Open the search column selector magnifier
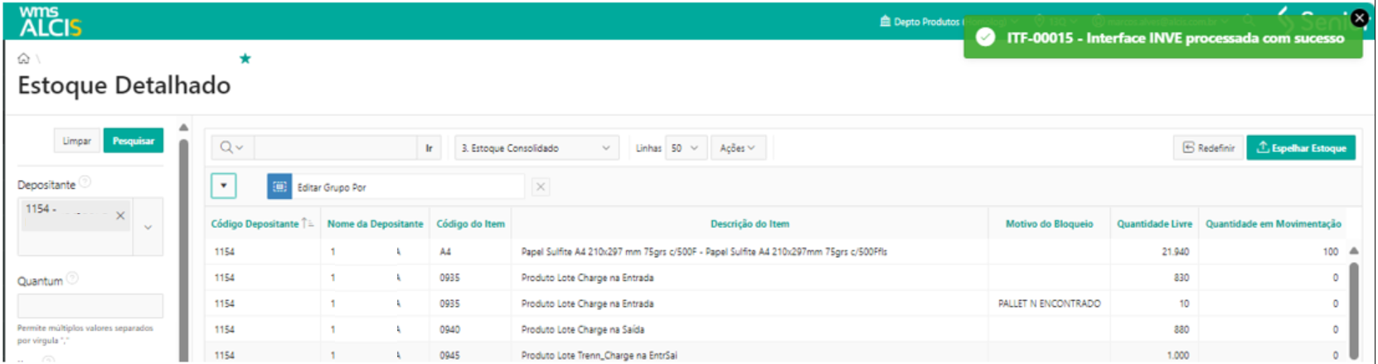Screen dimensions: 1378x364 (x=231, y=148)
